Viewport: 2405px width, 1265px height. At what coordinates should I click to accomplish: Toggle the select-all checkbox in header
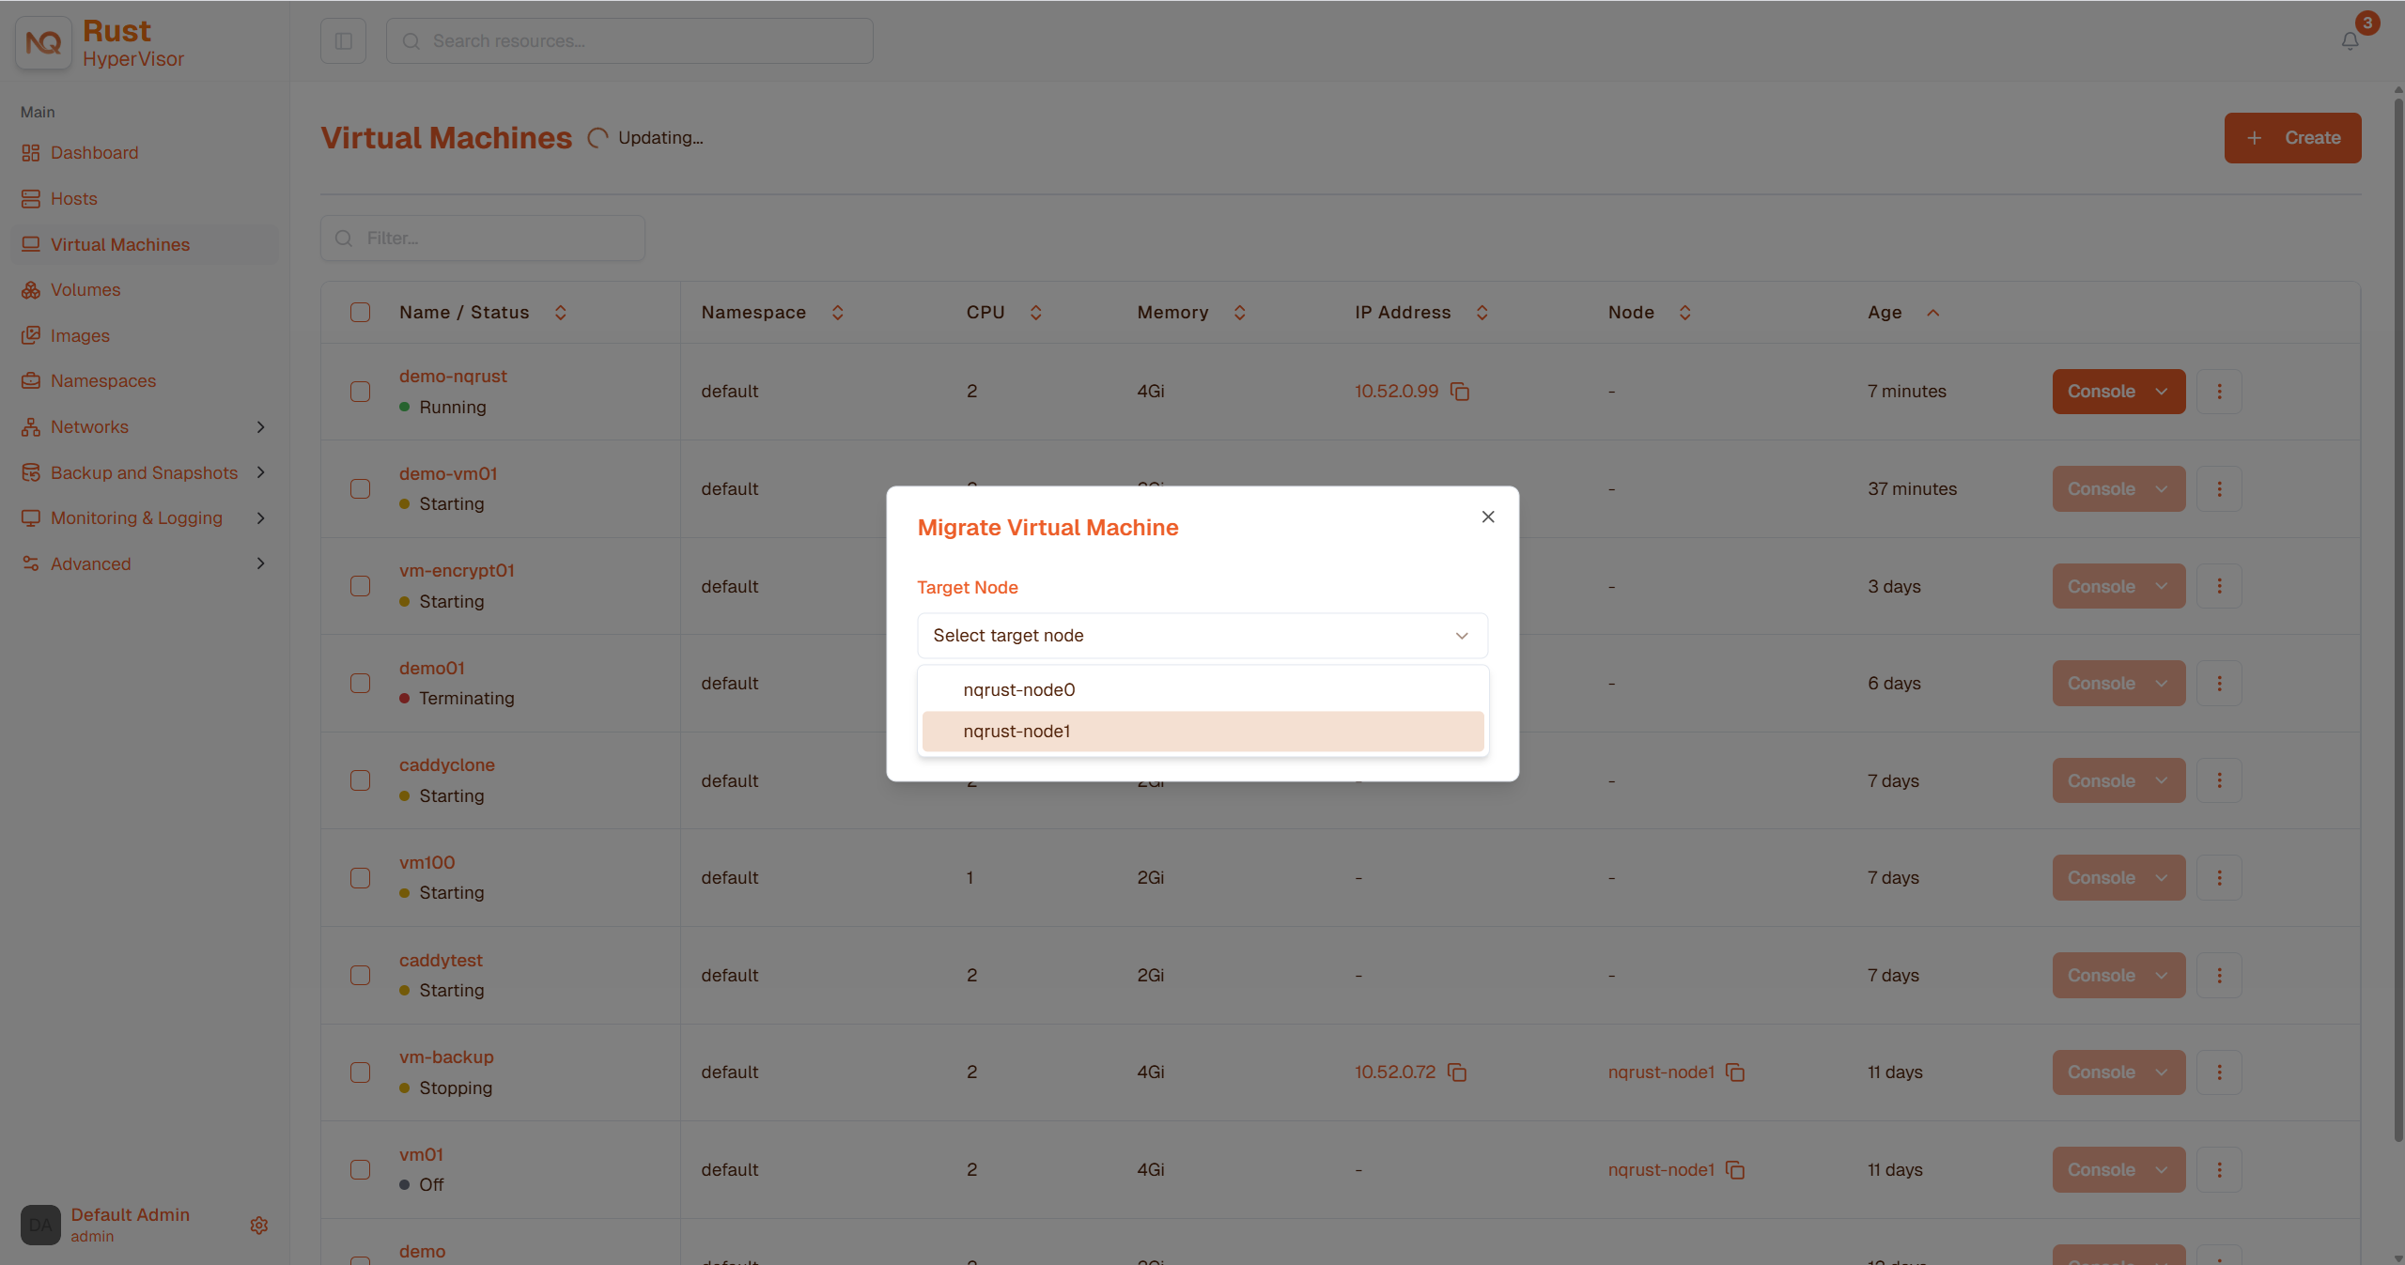tap(361, 313)
